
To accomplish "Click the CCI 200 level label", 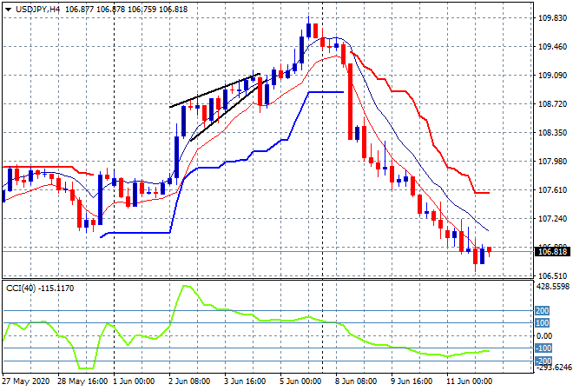I will point(542,311).
